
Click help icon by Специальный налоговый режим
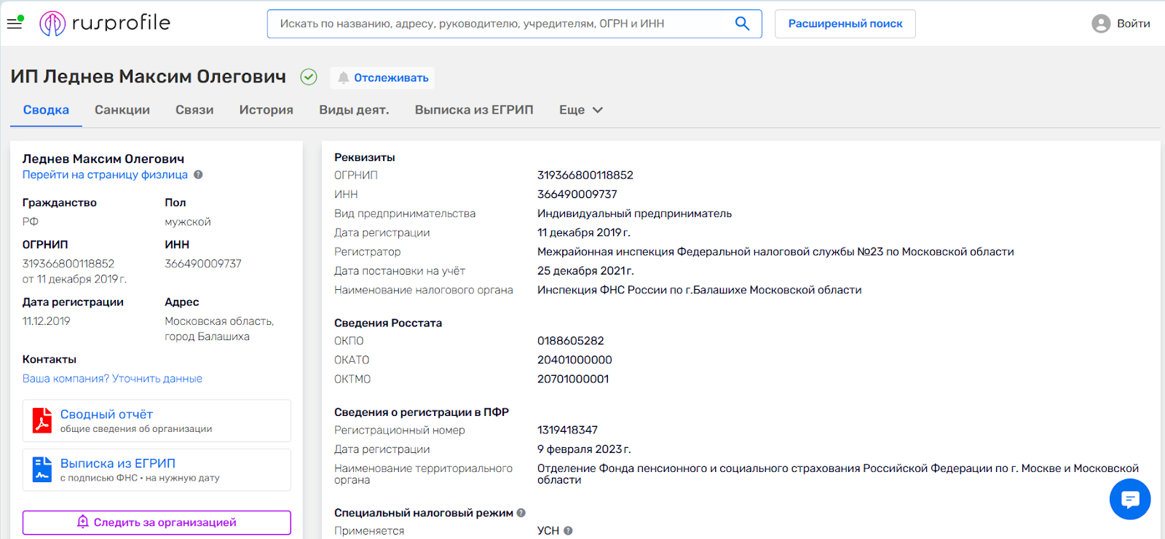tap(521, 513)
